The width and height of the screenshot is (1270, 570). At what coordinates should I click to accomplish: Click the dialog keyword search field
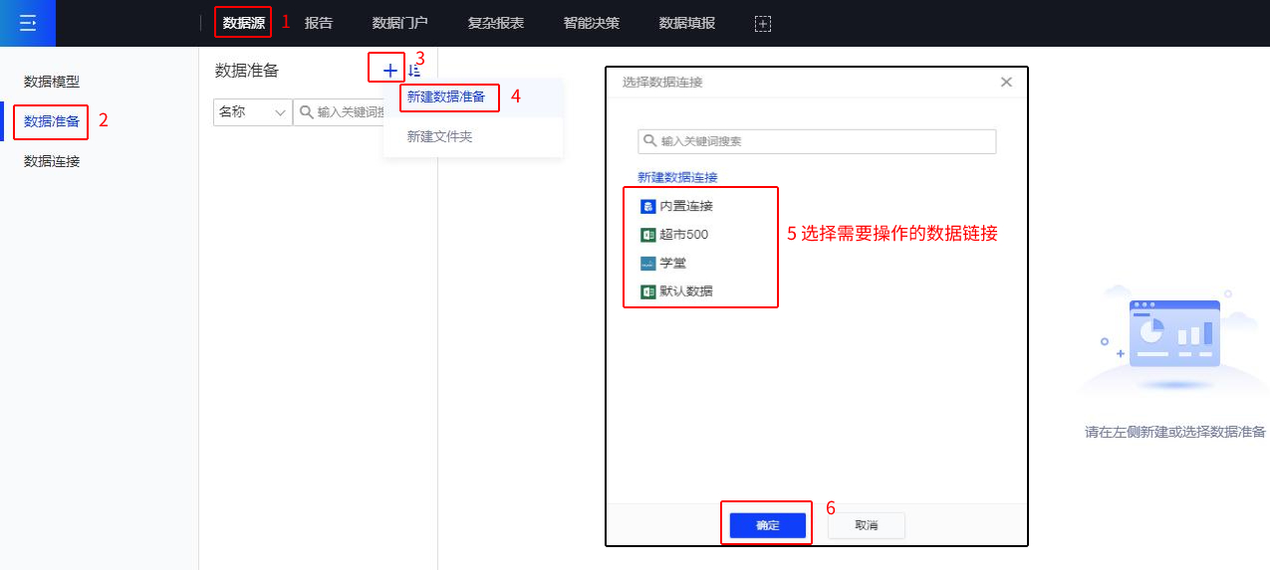(817, 141)
